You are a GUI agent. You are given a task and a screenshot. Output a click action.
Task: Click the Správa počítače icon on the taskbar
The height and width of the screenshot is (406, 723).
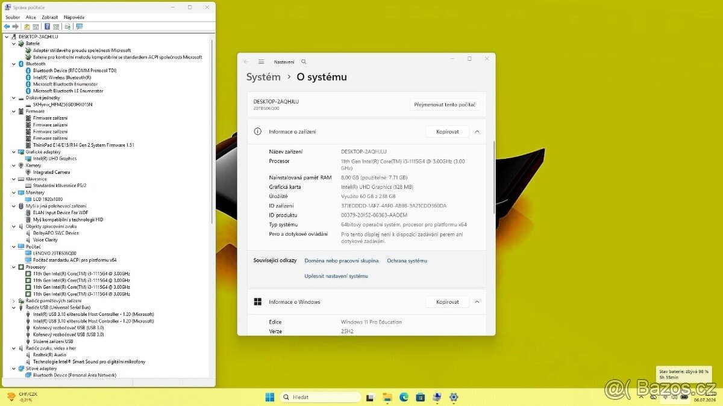437,397
